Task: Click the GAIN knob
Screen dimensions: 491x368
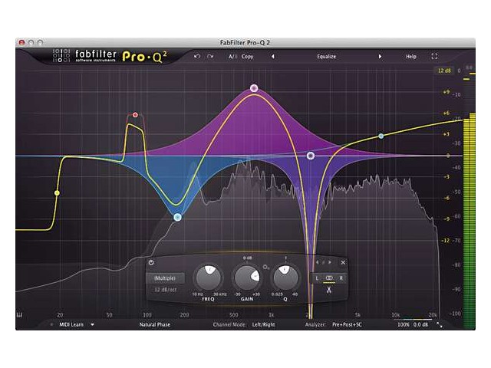Action: click(x=247, y=278)
